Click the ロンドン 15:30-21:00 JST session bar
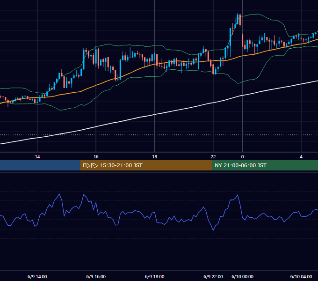This screenshot has width=318, height=281. point(146,165)
